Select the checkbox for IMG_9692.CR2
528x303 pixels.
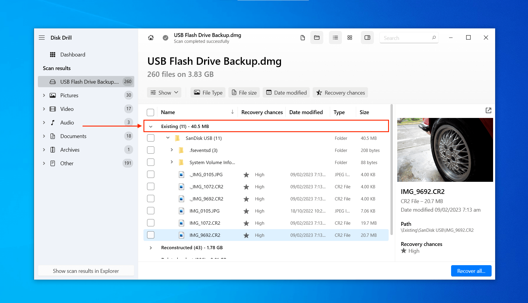pyautogui.click(x=151, y=235)
